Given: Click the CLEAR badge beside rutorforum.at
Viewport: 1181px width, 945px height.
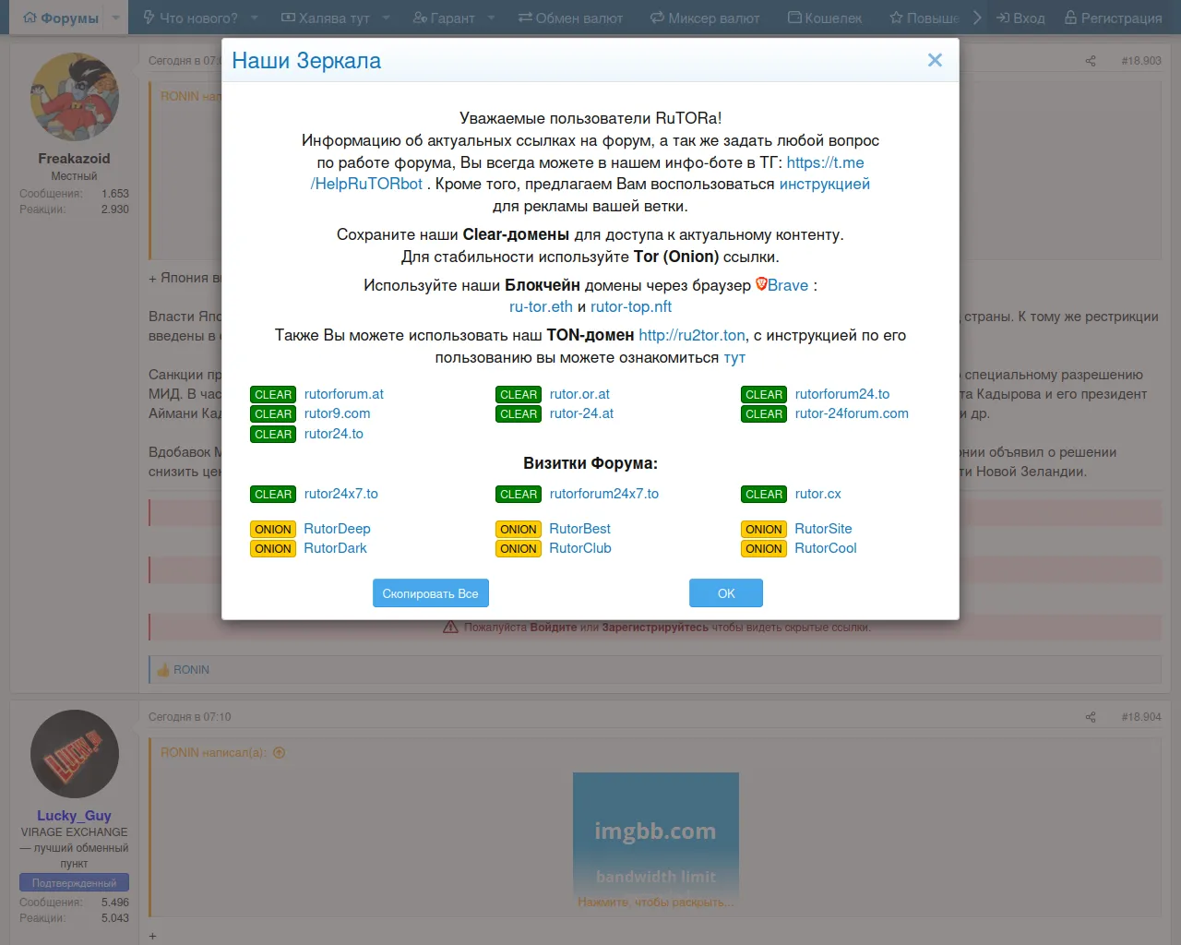Looking at the screenshot, I should coord(273,394).
